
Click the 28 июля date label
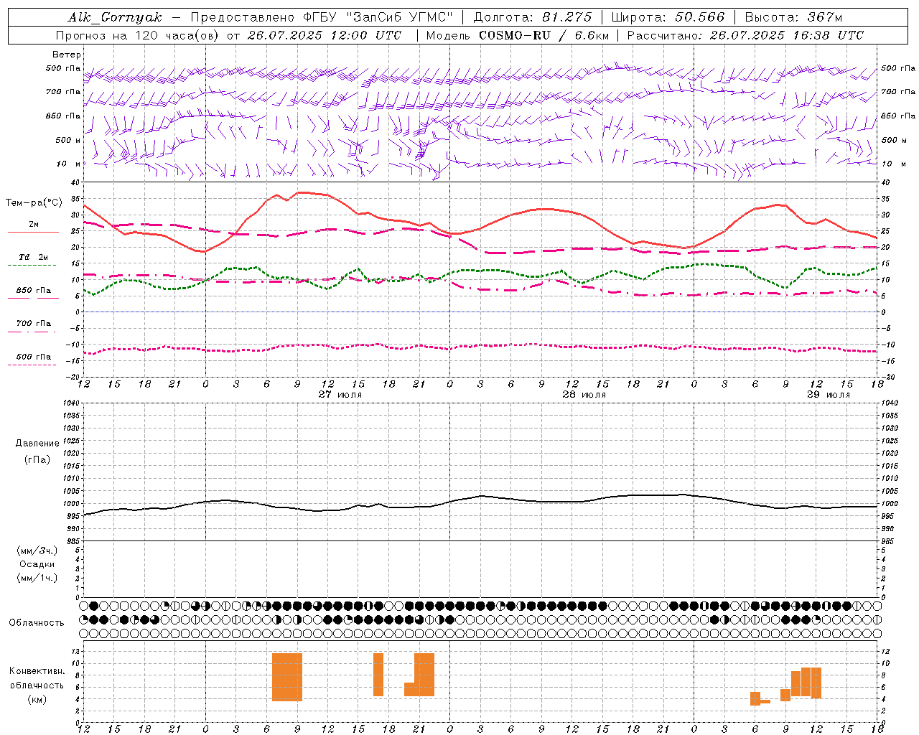[584, 395]
